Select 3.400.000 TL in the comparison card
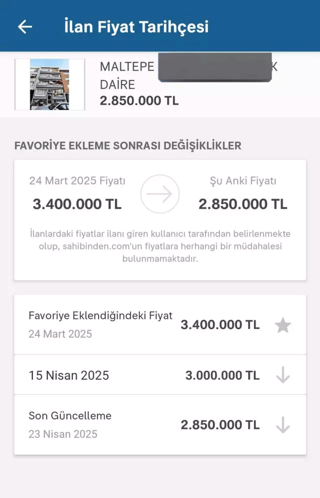Viewport: 320px width, 498px height. (x=77, y=204)
